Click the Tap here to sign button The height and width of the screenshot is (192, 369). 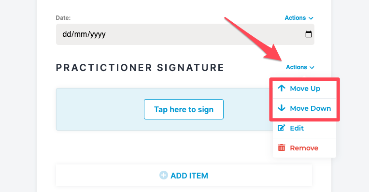point(184,109)
